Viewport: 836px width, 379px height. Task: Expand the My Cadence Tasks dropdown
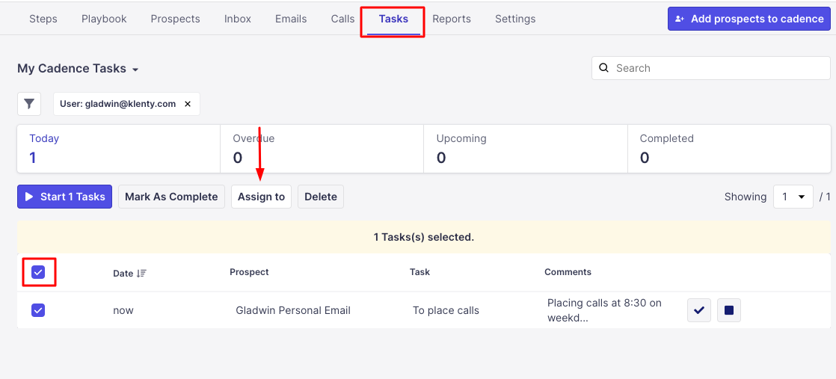click(135, 70)
